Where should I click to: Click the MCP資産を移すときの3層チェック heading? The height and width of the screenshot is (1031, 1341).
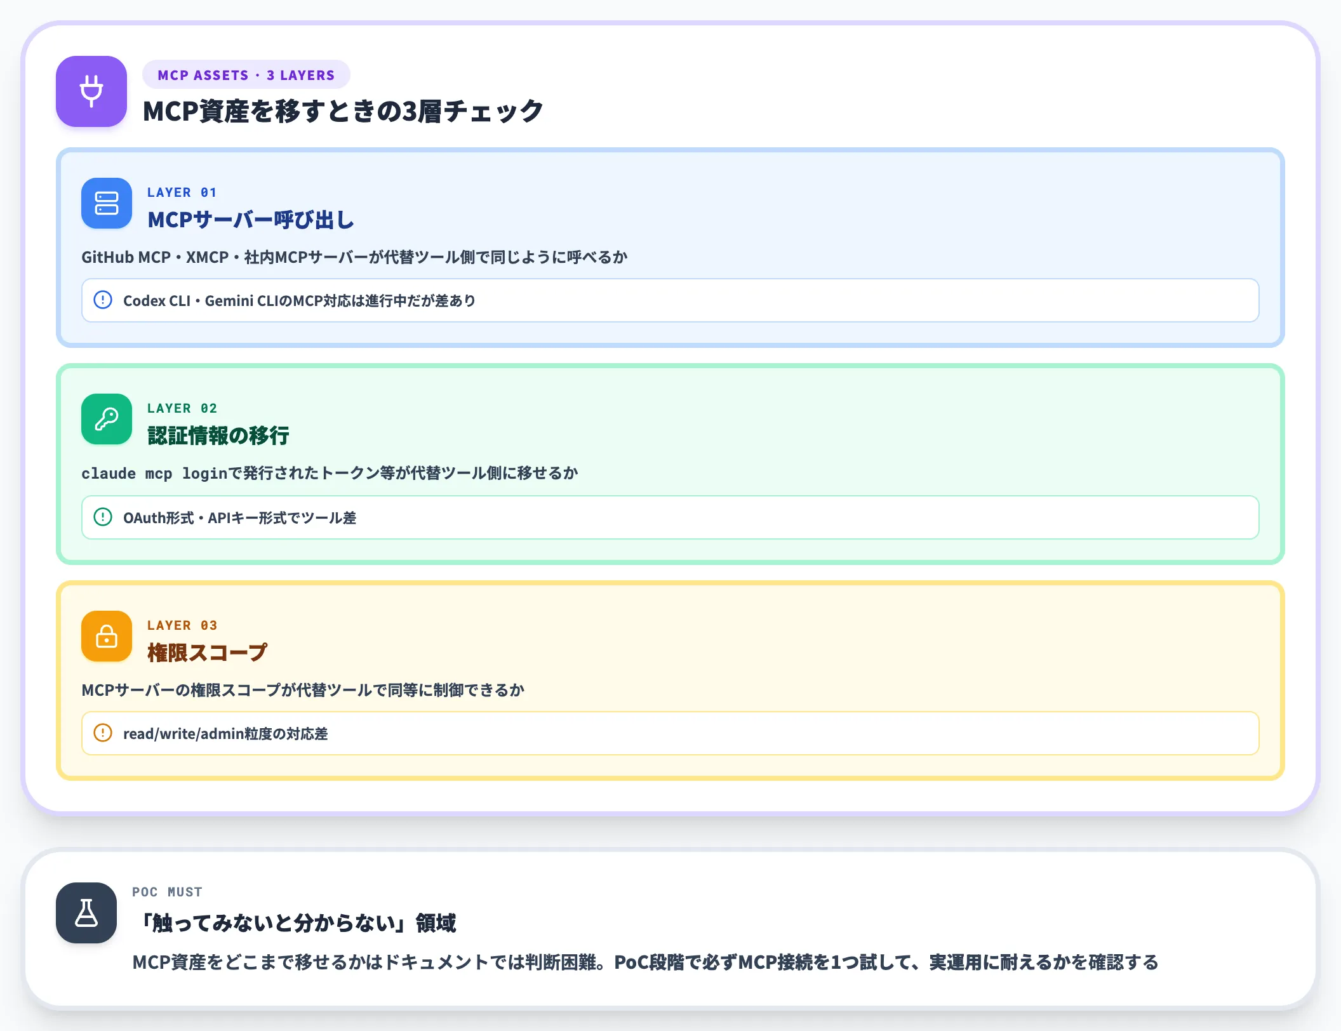[x=343, y=111]
